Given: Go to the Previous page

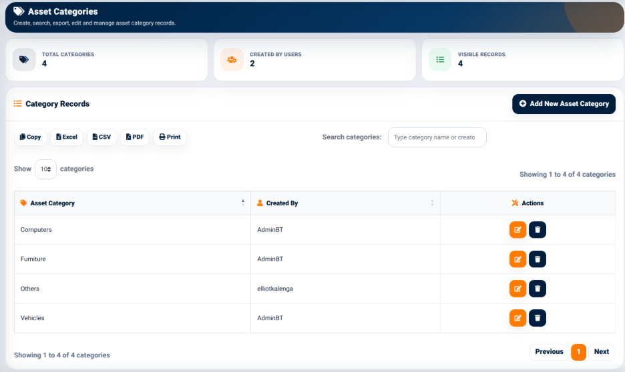Looking at the screenshot, I should (x=549, y=352).
